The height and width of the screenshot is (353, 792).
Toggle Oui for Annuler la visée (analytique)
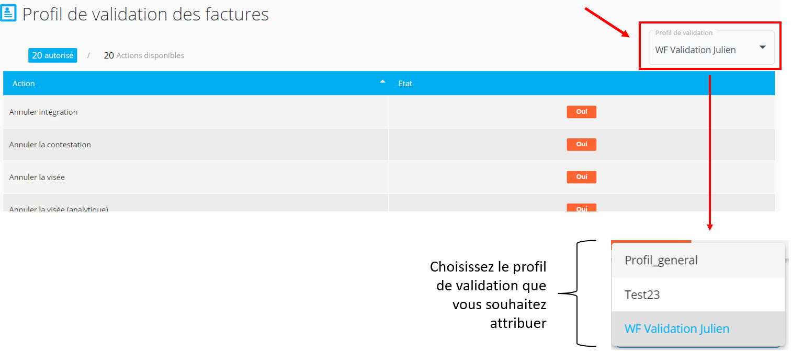pyautogui.click(x=582, y=208)
